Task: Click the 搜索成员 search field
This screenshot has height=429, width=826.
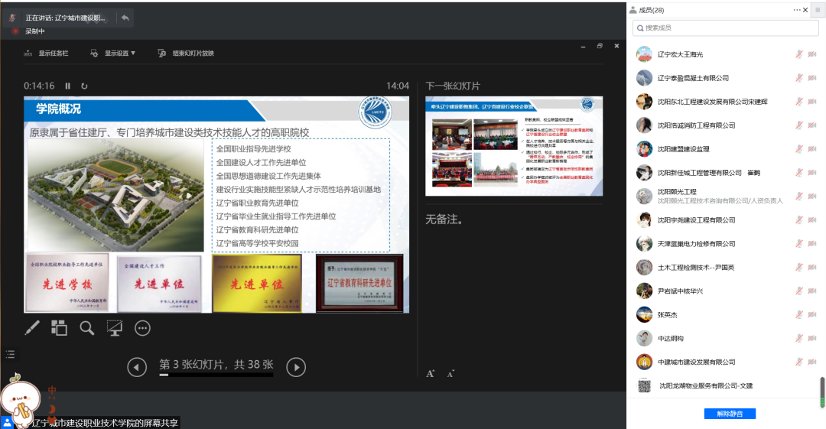Action: (725, 28)
